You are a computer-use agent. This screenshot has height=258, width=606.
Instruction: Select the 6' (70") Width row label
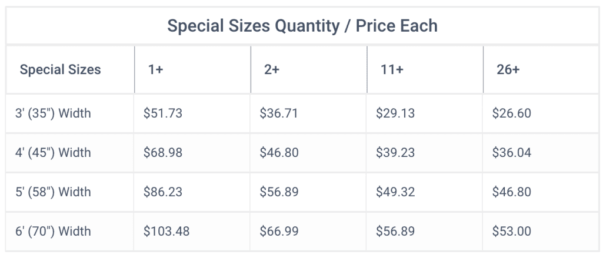tap(53, 231)
